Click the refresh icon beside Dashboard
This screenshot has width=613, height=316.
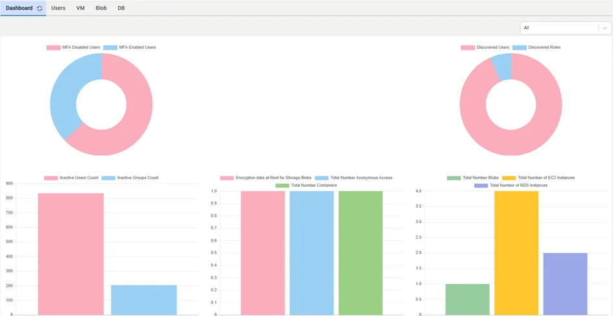pos(40,8)
